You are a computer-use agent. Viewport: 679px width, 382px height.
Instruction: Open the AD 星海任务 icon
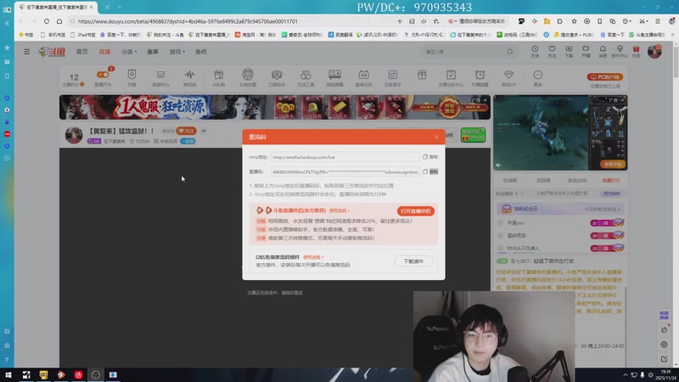[364, 78]
